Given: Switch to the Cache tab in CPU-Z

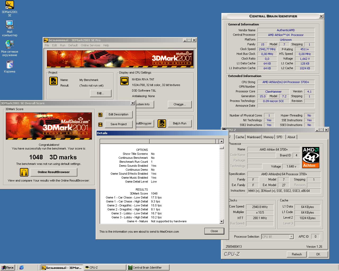Looking at the screenshot, I should 240,137.
